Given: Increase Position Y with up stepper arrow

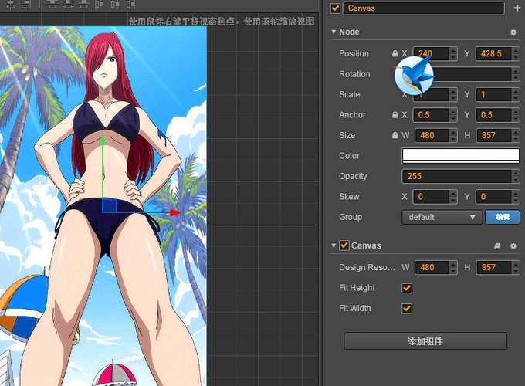Looking at the screenshot, I should tap(516, 50).
